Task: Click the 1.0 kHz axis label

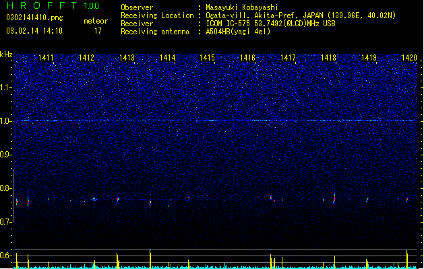Action: tap(5, 121)
